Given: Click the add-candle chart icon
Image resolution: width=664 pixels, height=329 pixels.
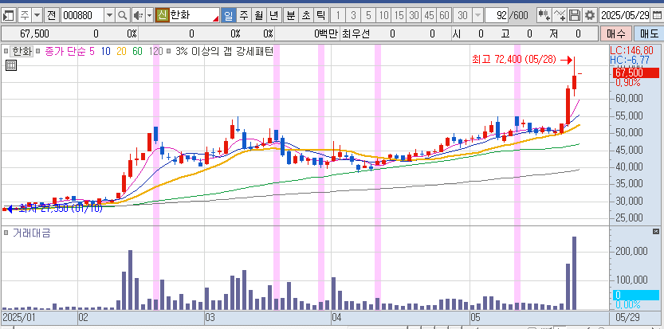Looking at the screenshot, I should [544, 16].
